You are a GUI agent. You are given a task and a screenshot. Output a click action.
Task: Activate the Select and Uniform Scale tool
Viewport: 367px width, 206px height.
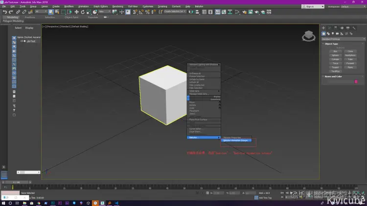(x=89, y=12)
